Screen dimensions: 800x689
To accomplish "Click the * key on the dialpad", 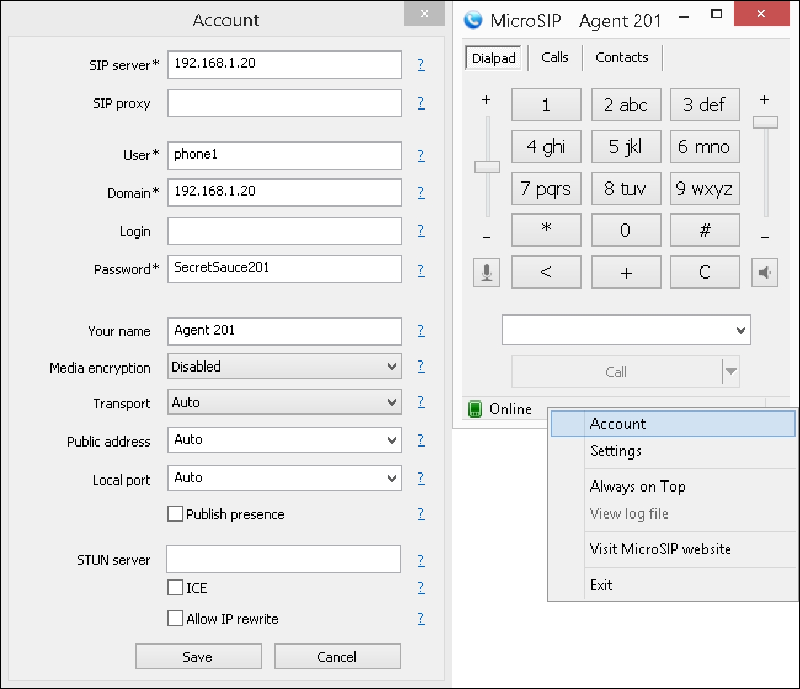I will pos(546,230).
